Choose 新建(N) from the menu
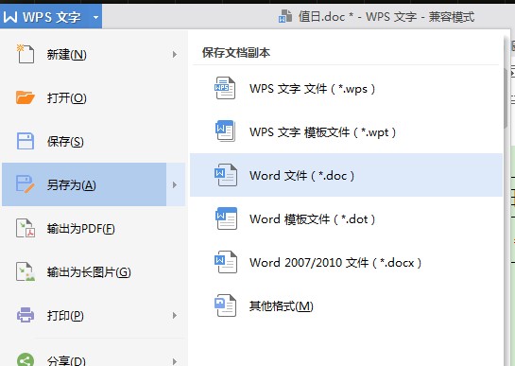 [94, 54]
